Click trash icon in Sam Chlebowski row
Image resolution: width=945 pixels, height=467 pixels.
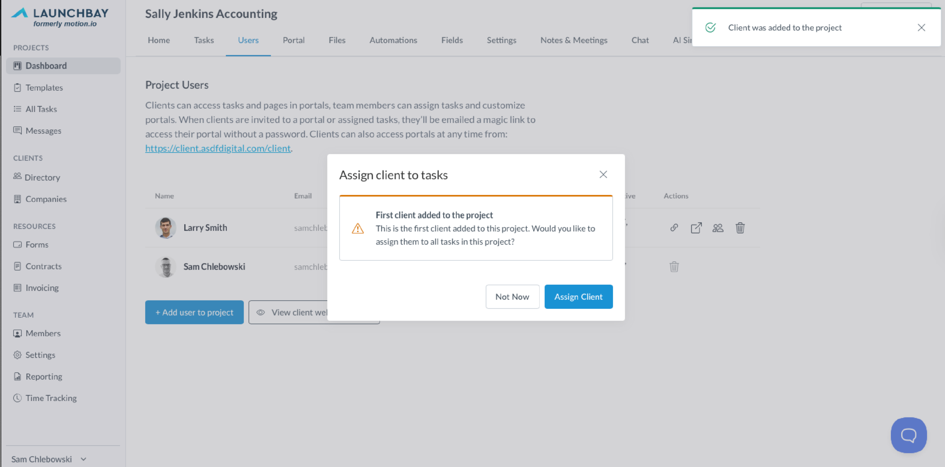click(x=674, y=267)
